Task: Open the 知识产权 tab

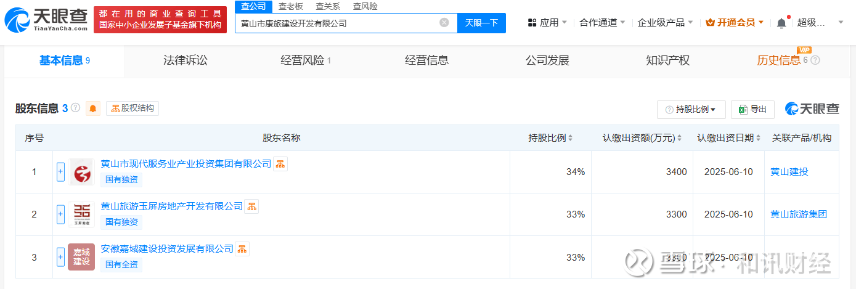Action: pyautogui.click(x=667, y=60)
